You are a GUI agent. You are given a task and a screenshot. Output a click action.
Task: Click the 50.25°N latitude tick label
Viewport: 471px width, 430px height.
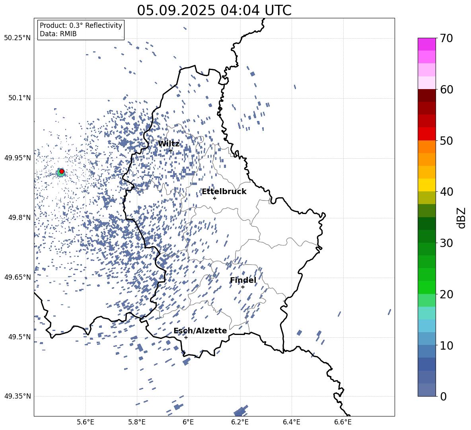(18, 38)
